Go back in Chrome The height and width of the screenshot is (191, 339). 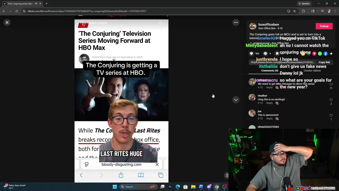[x=4, y=11]
